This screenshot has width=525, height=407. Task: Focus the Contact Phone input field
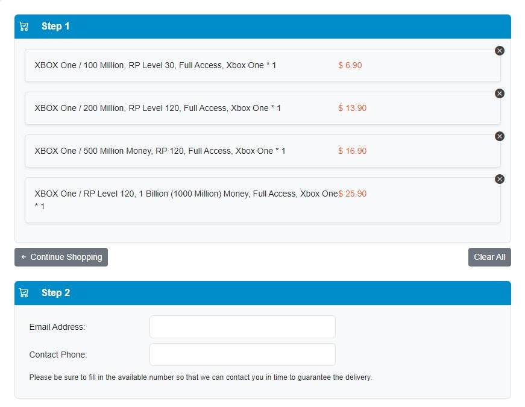[242, 355]
